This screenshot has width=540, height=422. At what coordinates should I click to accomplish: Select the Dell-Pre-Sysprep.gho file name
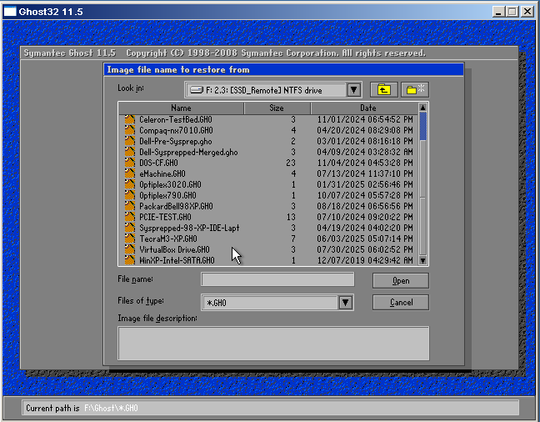click(x=176, y=141)
